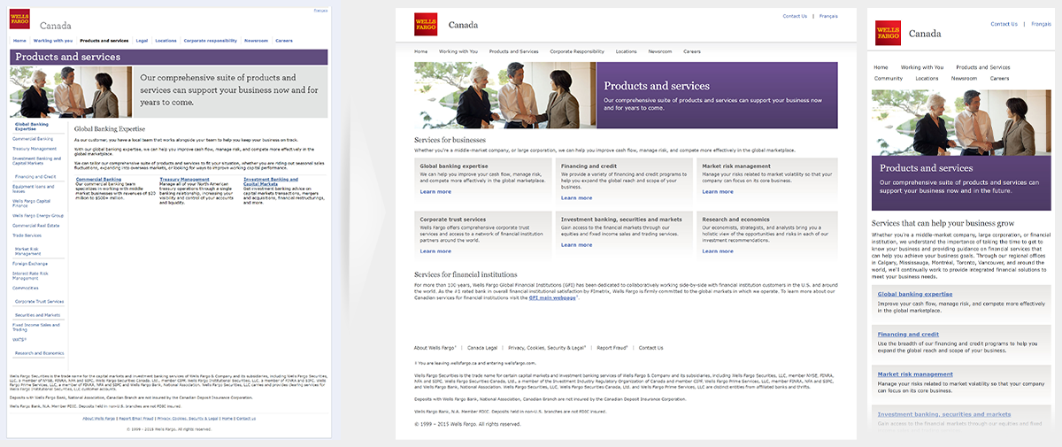
Task: Click Learn more under Market risk management card
Action: 717,192
